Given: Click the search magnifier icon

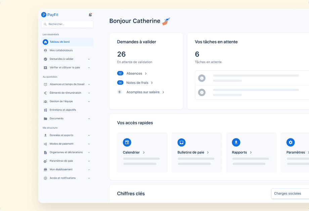Looking at the screenshot, I should 45,24.
